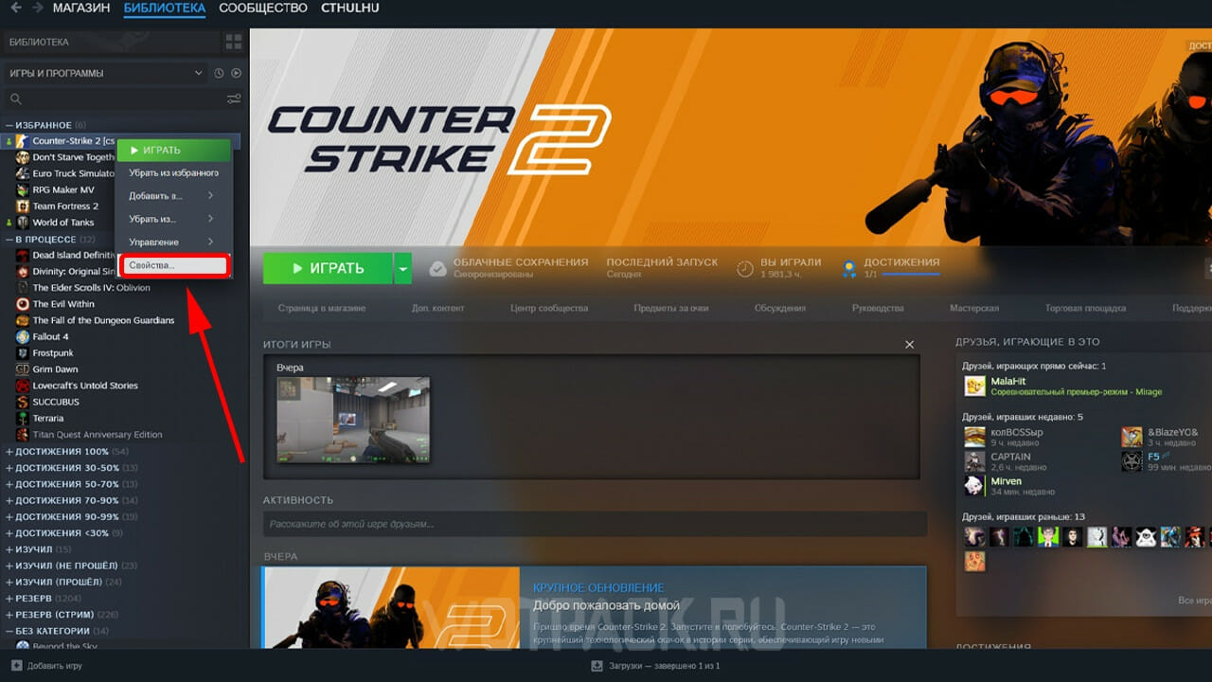Open Управление submenu

pyautogui.click(x=173, y=242)
